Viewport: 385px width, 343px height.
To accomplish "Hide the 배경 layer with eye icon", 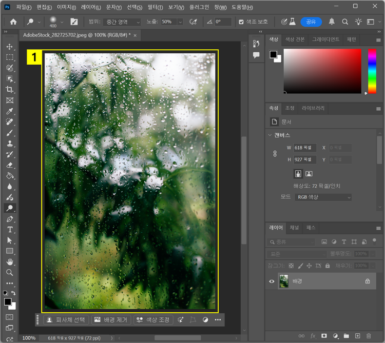I will coord(272,281).
